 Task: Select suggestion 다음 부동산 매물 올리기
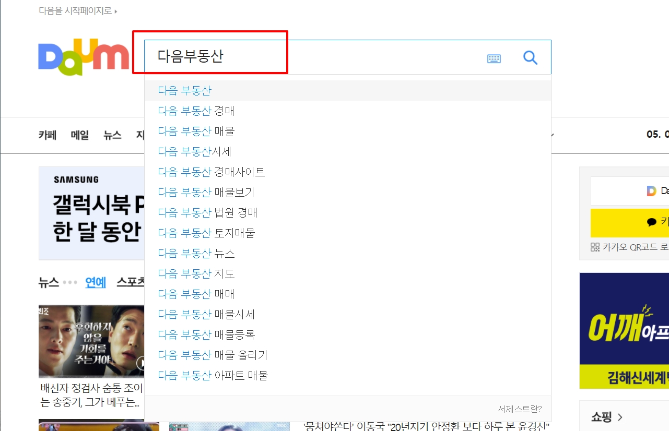click(x=348, y=355)
